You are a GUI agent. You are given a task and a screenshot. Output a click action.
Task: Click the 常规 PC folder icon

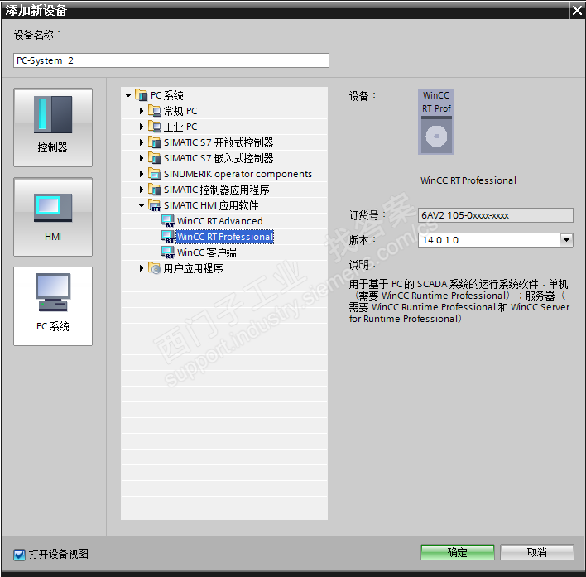coord(154,111)
